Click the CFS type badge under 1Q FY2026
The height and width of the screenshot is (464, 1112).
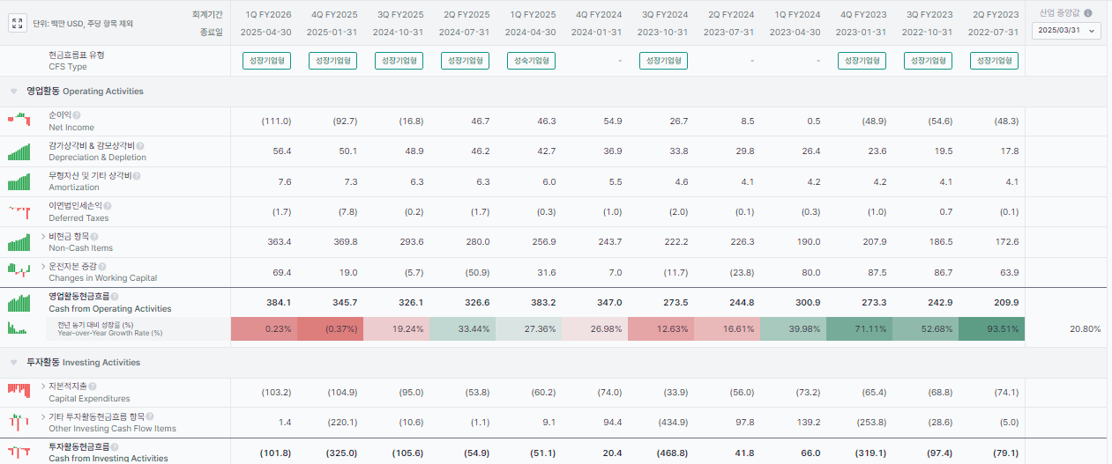point(266,61)
